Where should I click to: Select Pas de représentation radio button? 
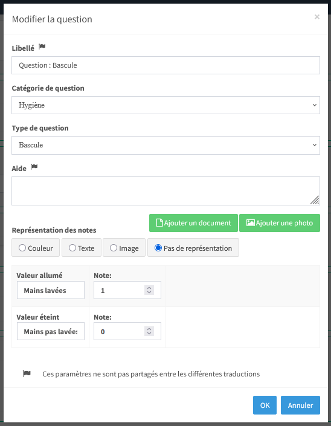click(158, 248)
